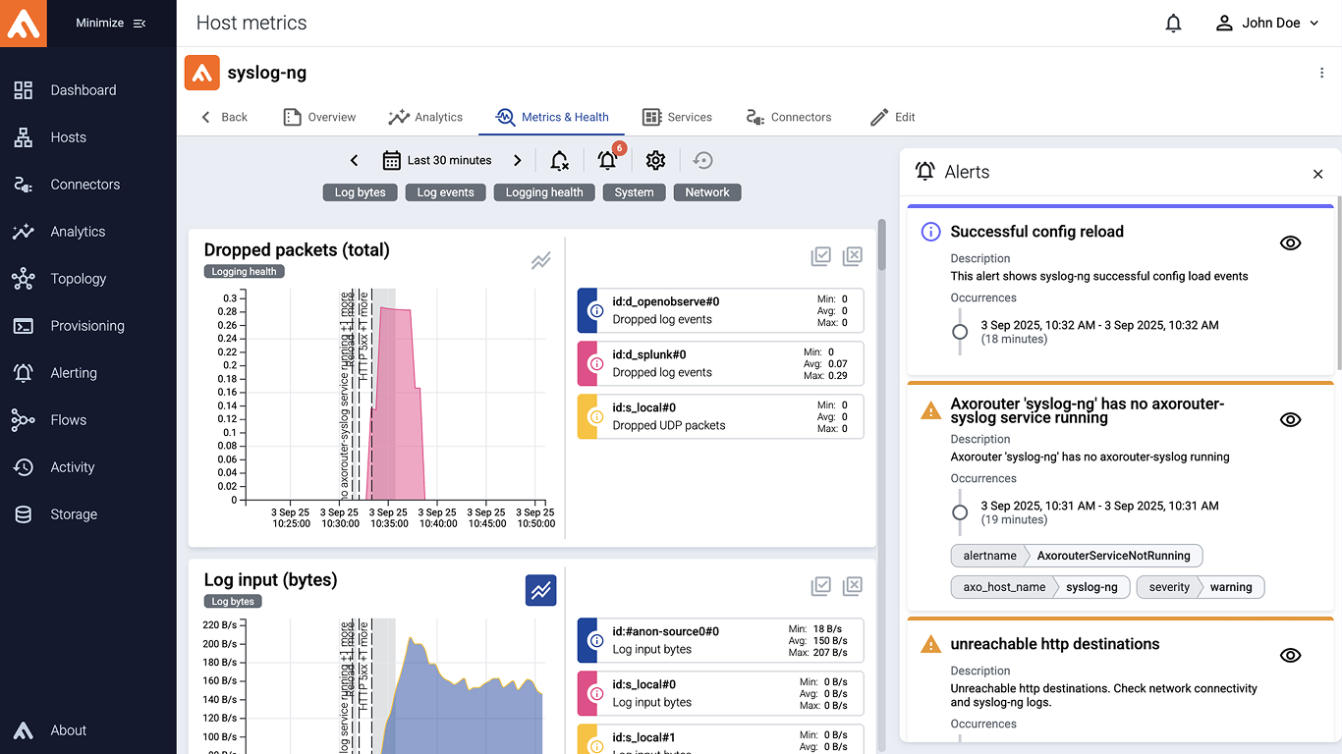Switch to the Services tab
1342x754 pixels.
click(x=677, y=117)
